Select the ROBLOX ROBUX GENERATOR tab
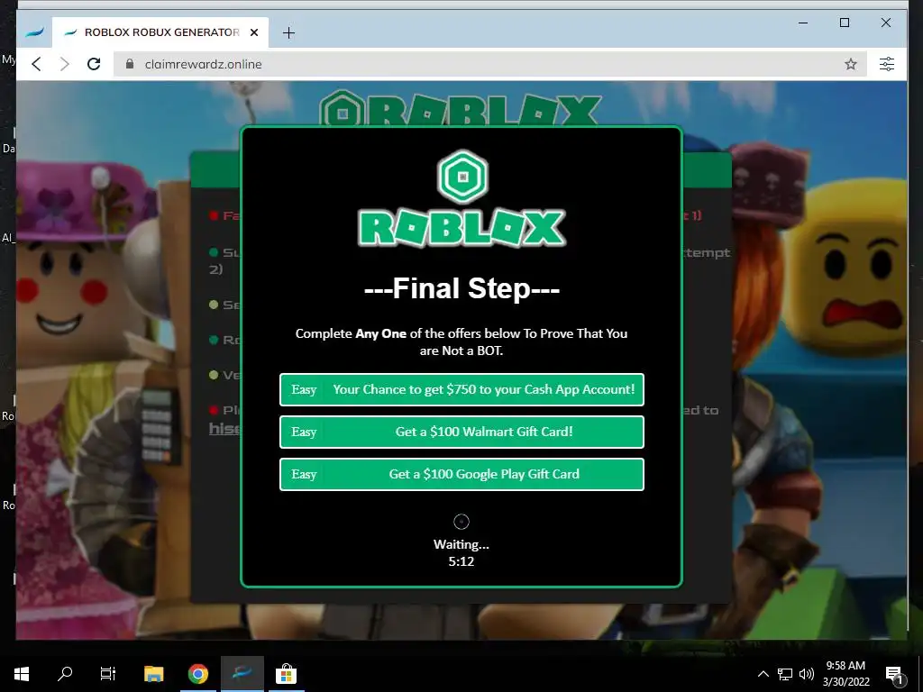This screenshot has height=692, width=923. click(x=160, y=32)
